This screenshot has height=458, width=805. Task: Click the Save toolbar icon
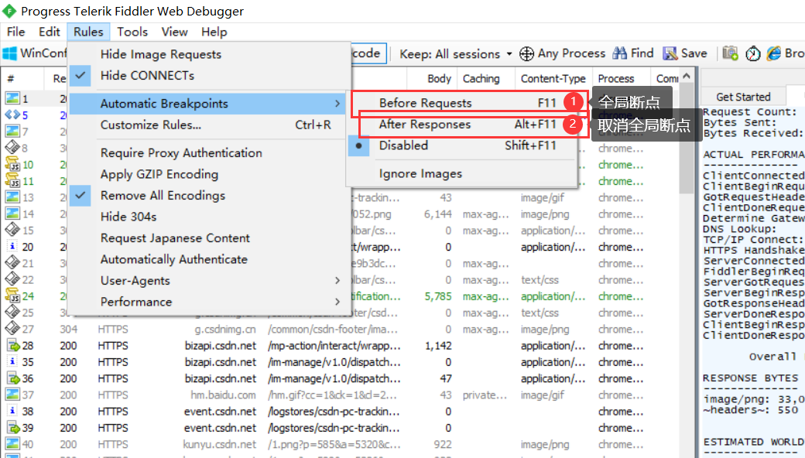pos(670,53)
